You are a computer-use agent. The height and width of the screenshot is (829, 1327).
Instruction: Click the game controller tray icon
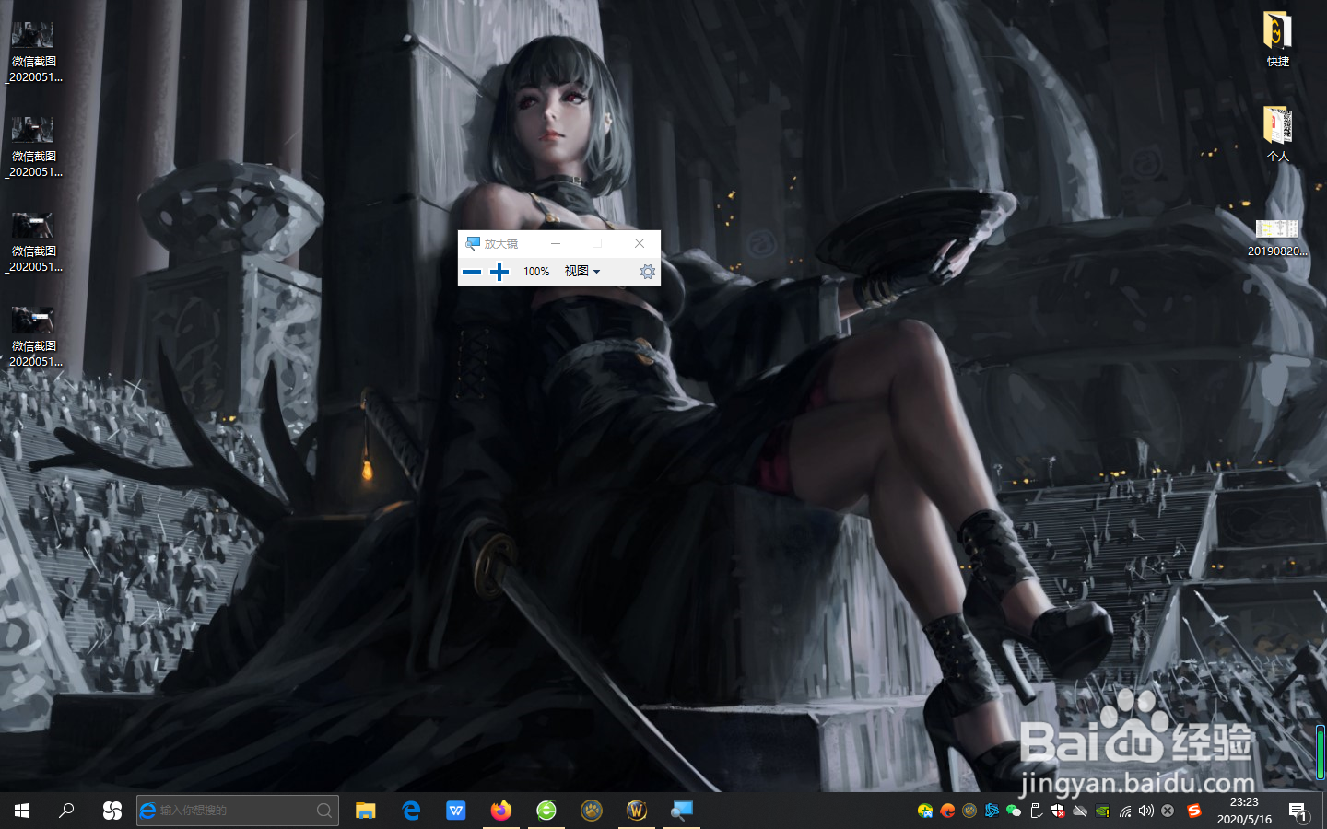pos(925,811)
